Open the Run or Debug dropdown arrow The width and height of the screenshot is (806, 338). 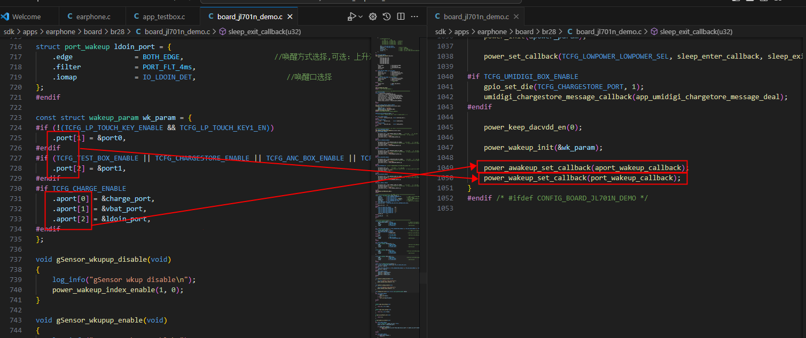tap(361, 17)
